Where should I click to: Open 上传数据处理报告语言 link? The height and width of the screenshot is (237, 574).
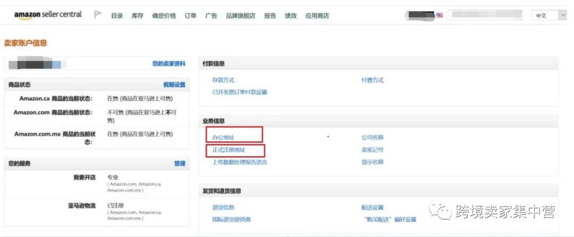pos(240,162)
